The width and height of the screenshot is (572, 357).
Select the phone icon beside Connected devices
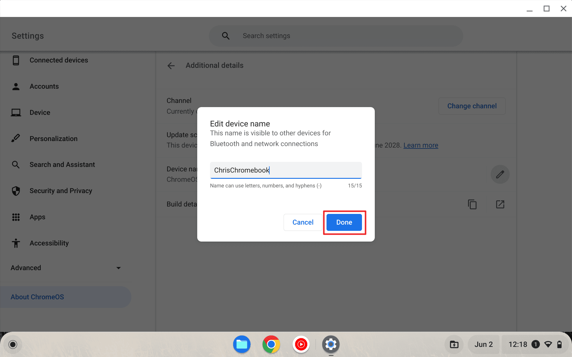click(16, 60)
